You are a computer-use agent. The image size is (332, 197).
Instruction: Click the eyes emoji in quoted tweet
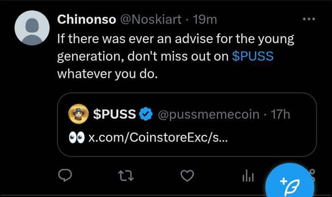click(77, 137)
